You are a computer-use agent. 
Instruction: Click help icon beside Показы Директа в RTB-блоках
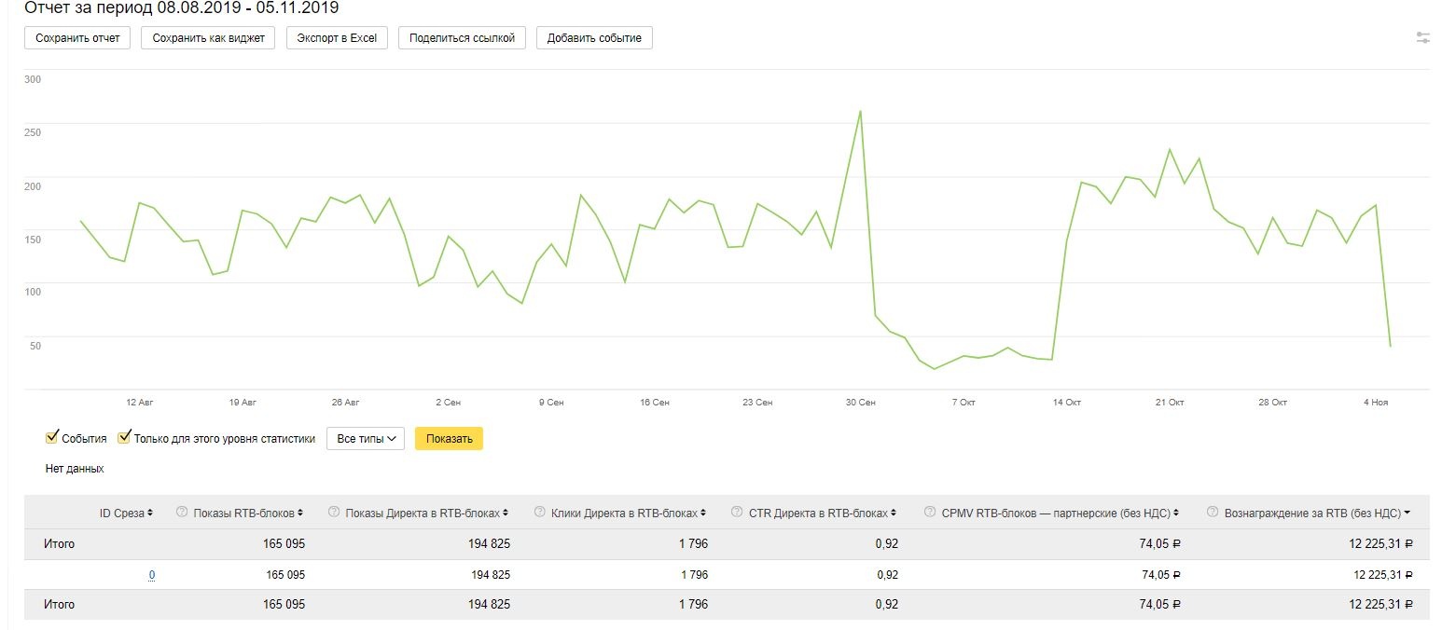click(333, 513)
